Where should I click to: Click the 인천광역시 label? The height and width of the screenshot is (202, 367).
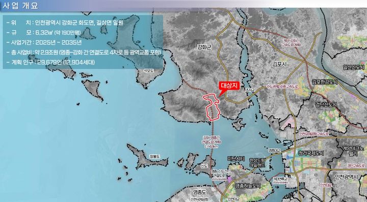(347, 177)
